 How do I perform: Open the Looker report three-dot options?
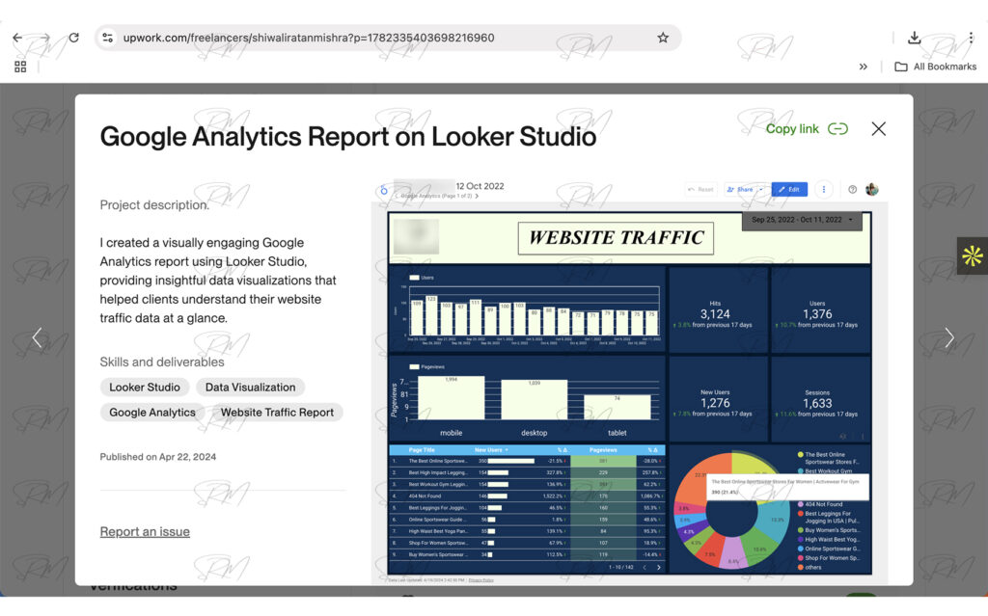click(824, 189)
